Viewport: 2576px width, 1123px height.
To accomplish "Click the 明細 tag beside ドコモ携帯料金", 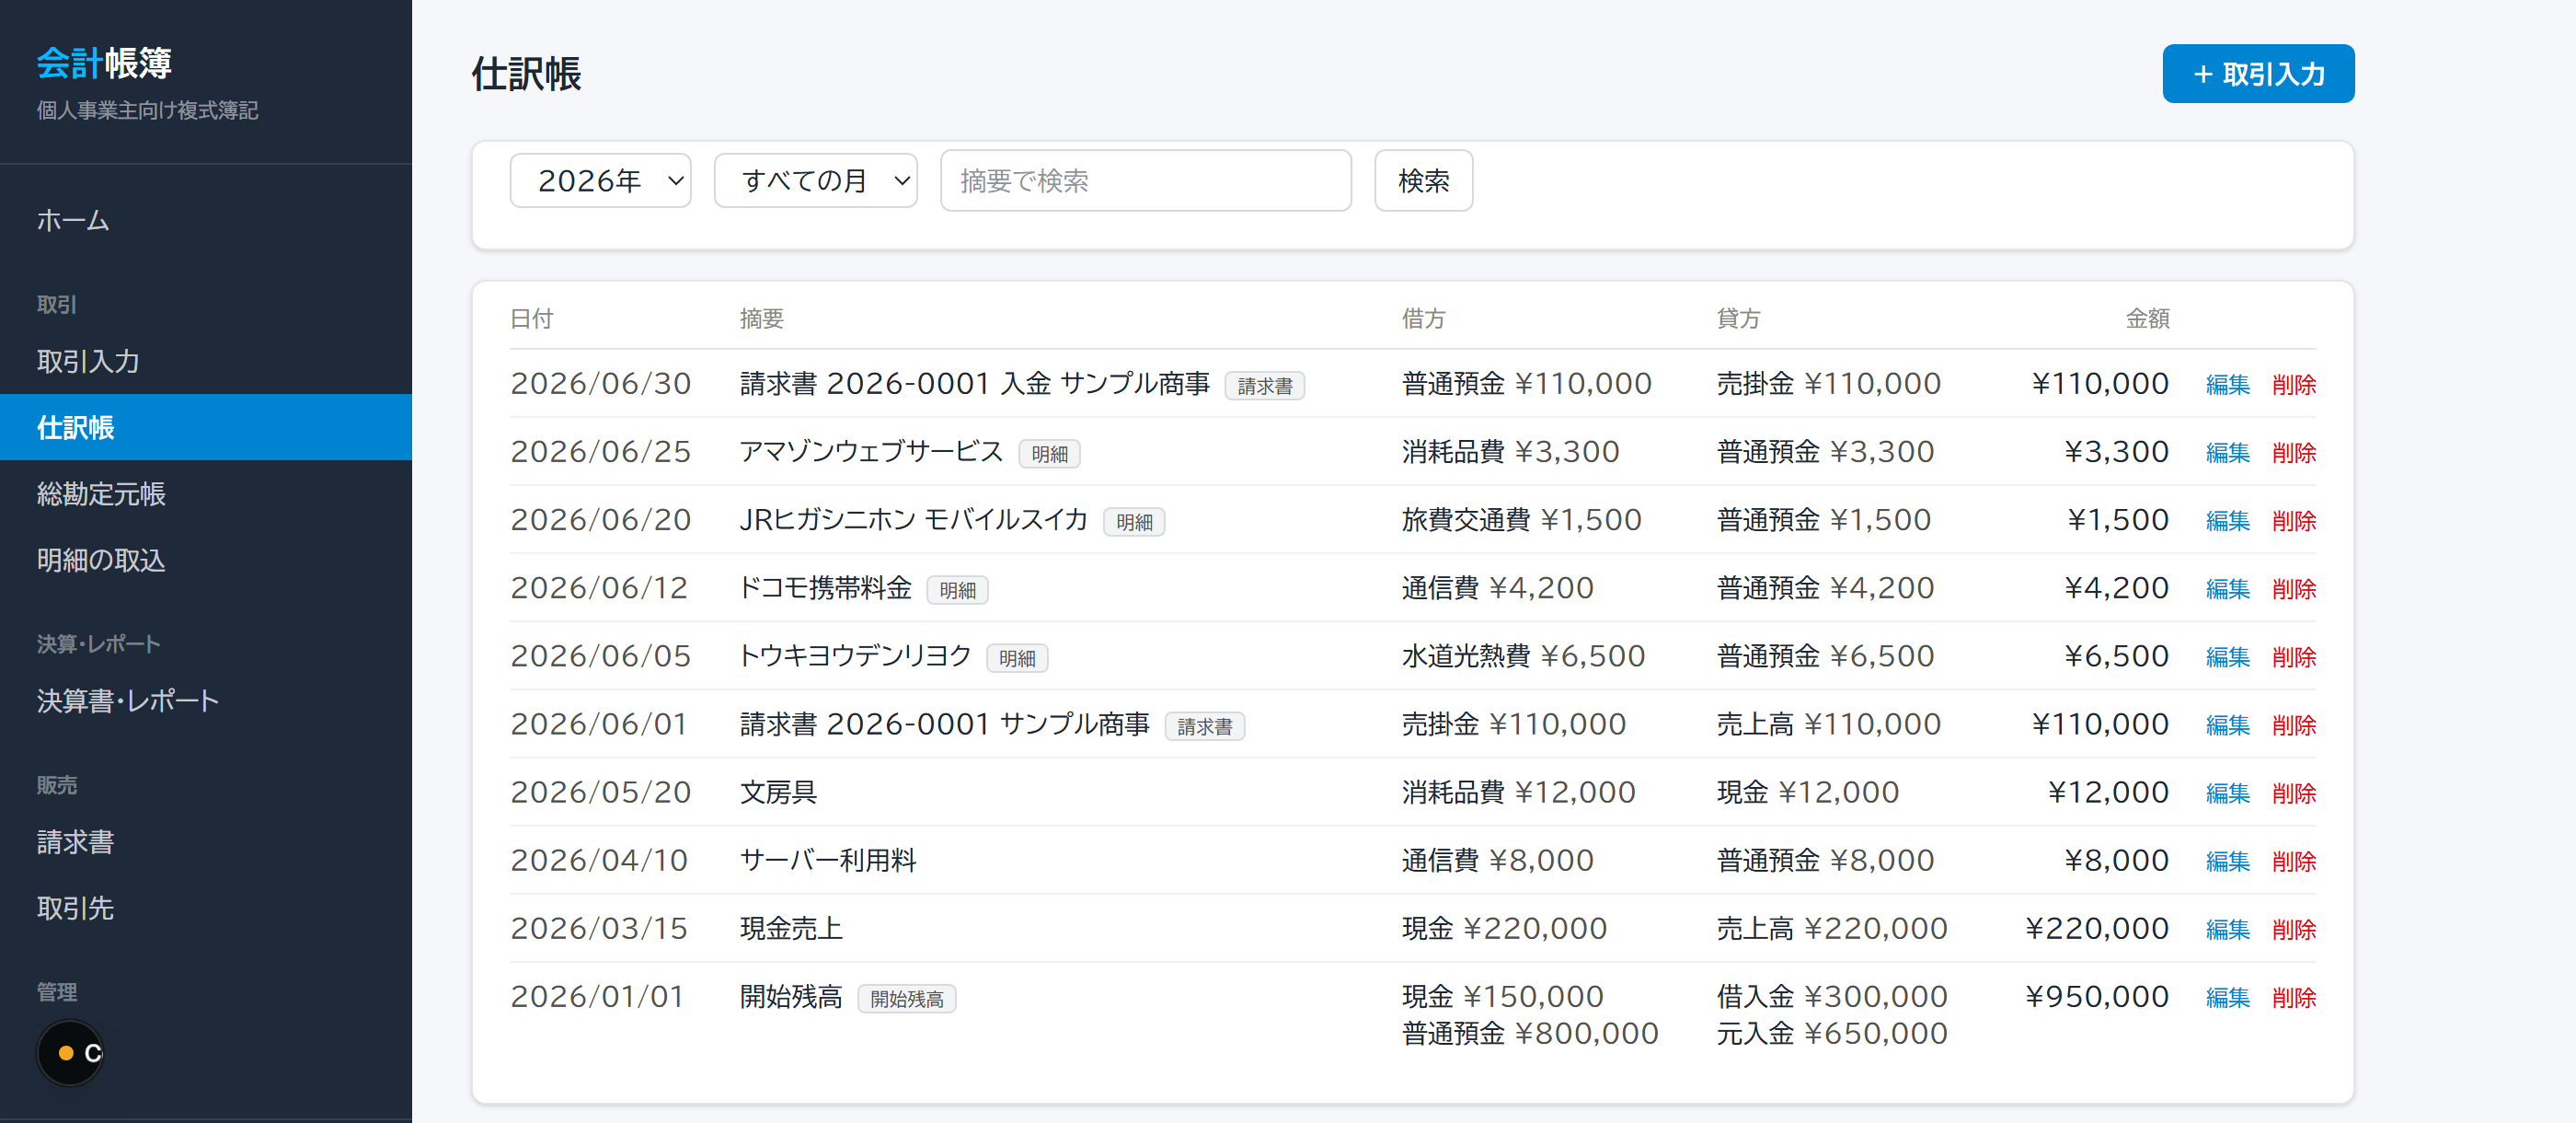I will 957,589.
